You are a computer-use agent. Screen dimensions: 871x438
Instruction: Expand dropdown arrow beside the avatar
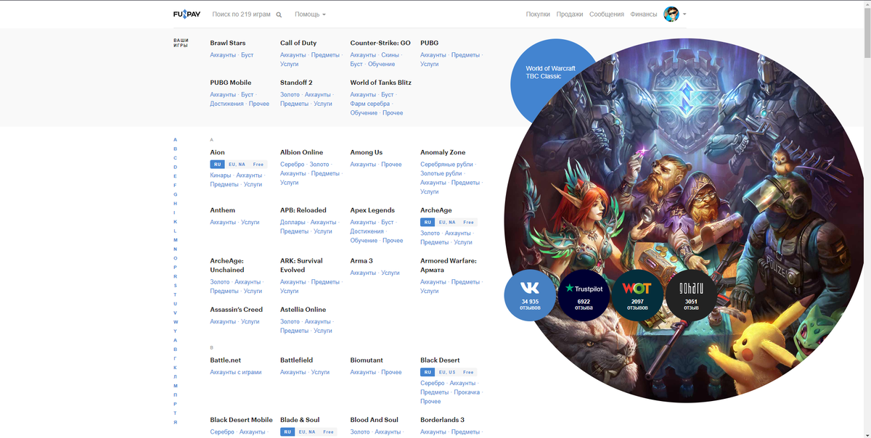[684, 15]
